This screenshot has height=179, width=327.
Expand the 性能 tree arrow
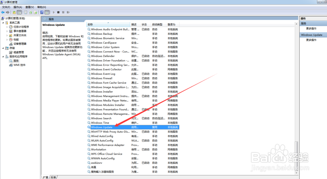coord(7,40)
